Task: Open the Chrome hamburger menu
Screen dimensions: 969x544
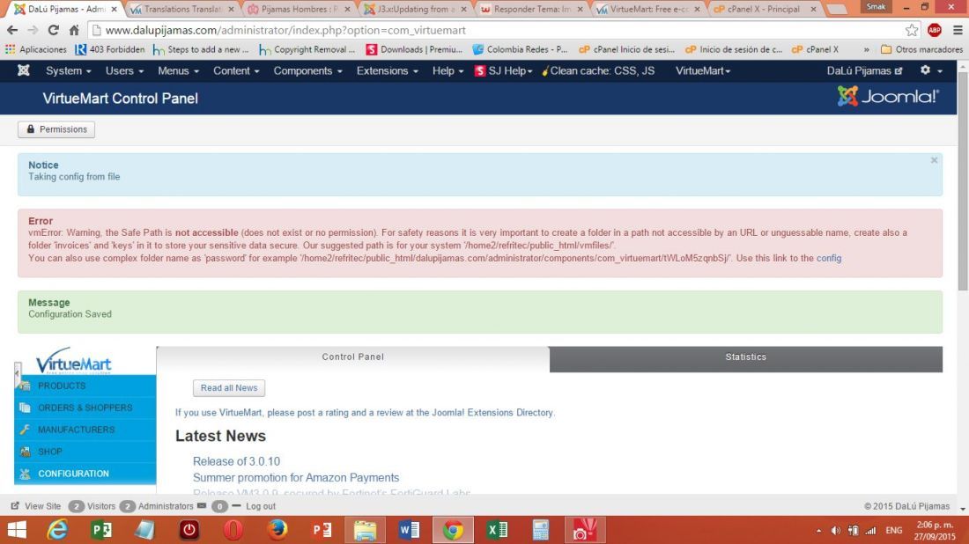Action: [x=958, y=30]
